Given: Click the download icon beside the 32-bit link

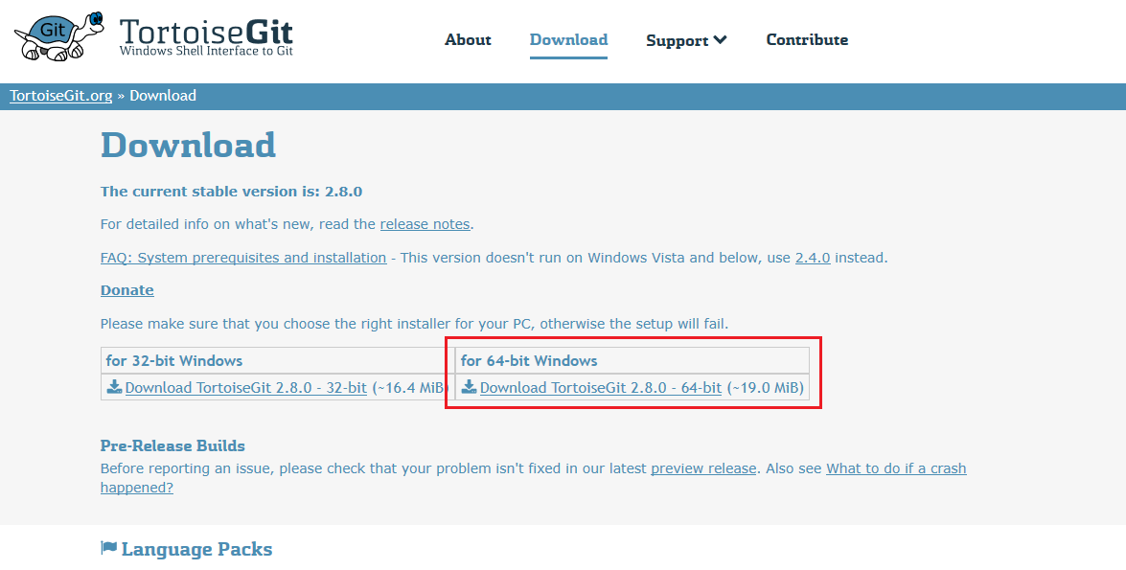Looking at the screenshot, I should [x=114, y=387].
